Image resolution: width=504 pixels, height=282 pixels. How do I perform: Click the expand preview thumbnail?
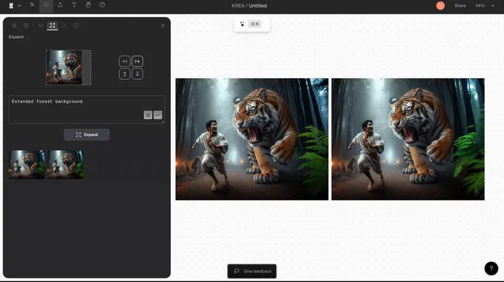click(x=69, y=67)
